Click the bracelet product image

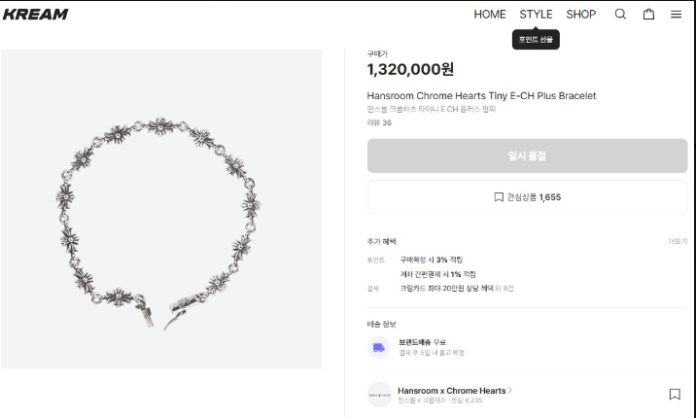click(161, 209)
